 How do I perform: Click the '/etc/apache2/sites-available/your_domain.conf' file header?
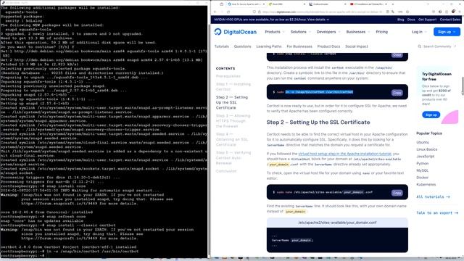coord(337,223)
